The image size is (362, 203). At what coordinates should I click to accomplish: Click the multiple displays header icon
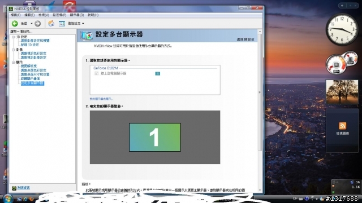(87, 36)
